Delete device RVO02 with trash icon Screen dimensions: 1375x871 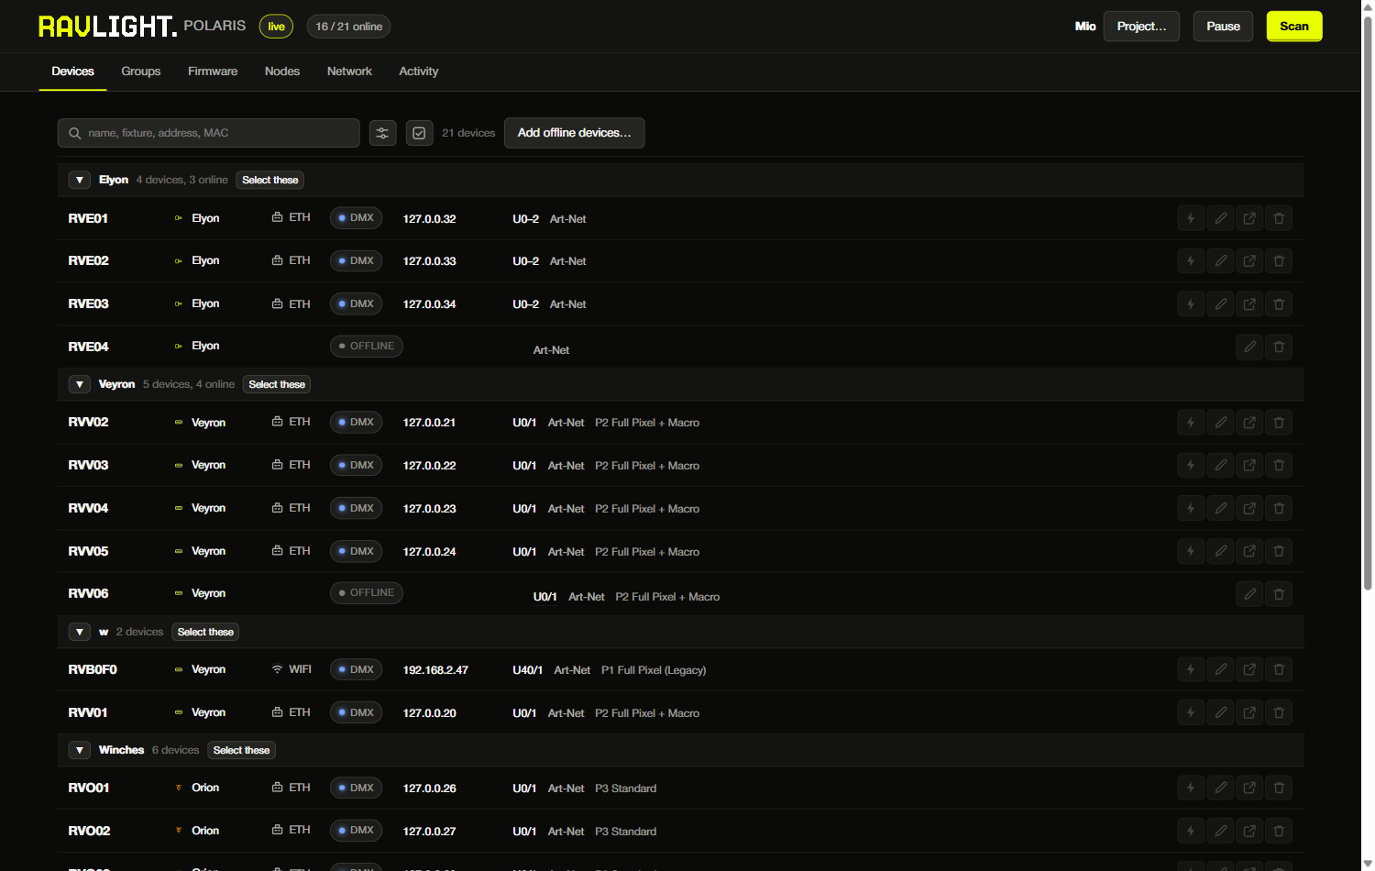(x=1279, y=831)
